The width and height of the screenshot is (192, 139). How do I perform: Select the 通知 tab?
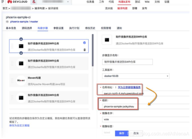click(x=119, y=28)
